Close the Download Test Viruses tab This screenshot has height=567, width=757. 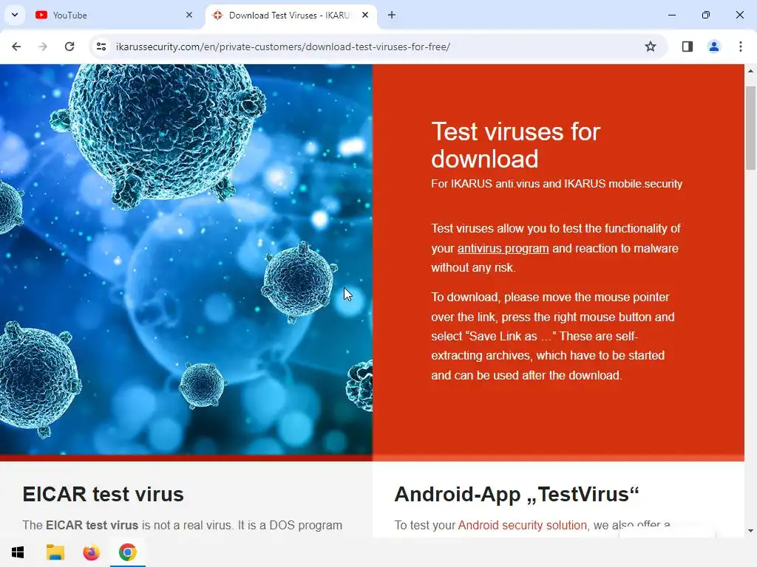tap(365, 16)
